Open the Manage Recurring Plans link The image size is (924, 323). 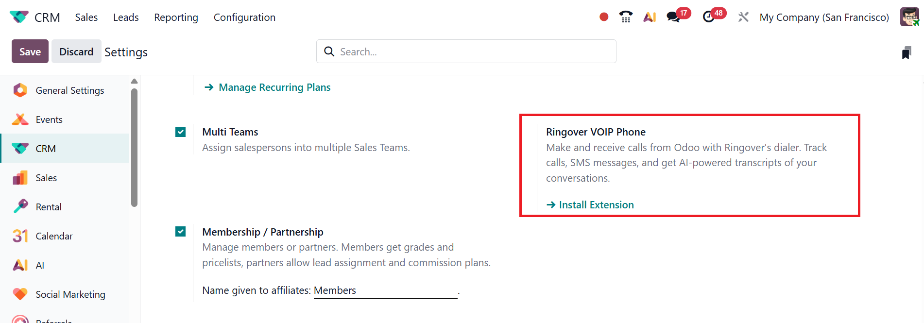(274, 87)
